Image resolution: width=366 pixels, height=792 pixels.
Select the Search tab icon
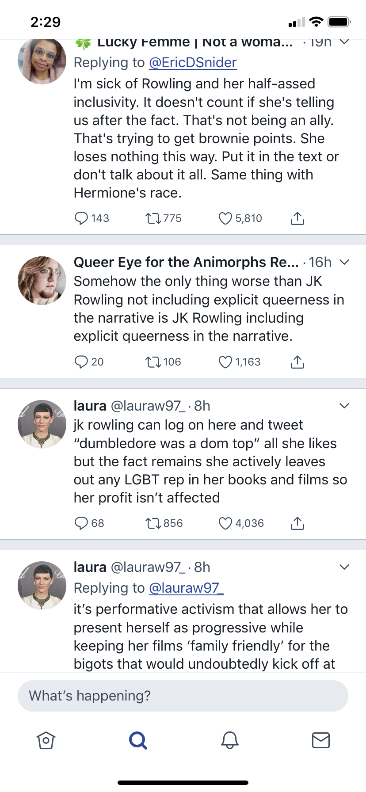(137, 740)
